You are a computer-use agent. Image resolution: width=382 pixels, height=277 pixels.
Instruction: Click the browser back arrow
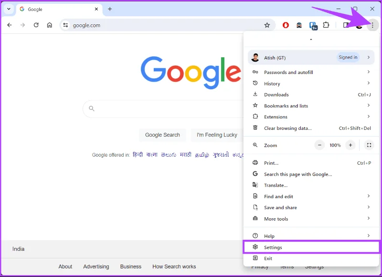coord(10,25)
